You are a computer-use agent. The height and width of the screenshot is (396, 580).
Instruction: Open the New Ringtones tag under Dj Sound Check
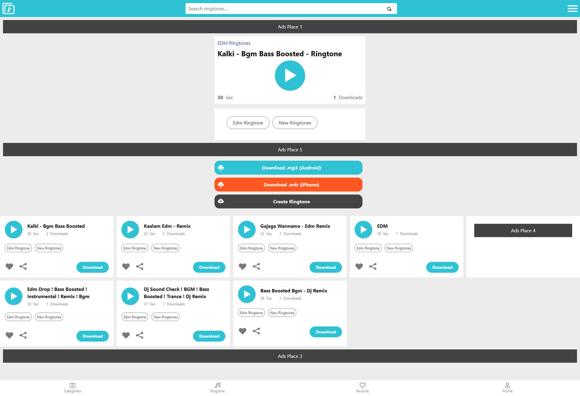coord(165,317)
